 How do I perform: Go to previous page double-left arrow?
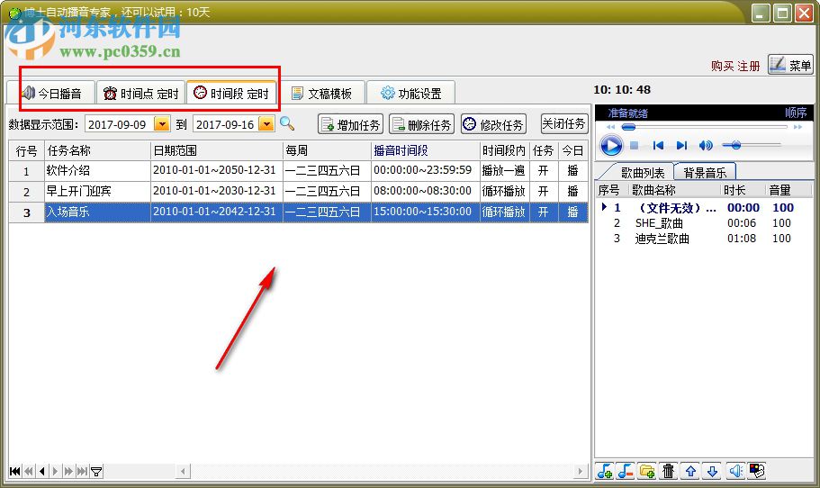[29, 471]
